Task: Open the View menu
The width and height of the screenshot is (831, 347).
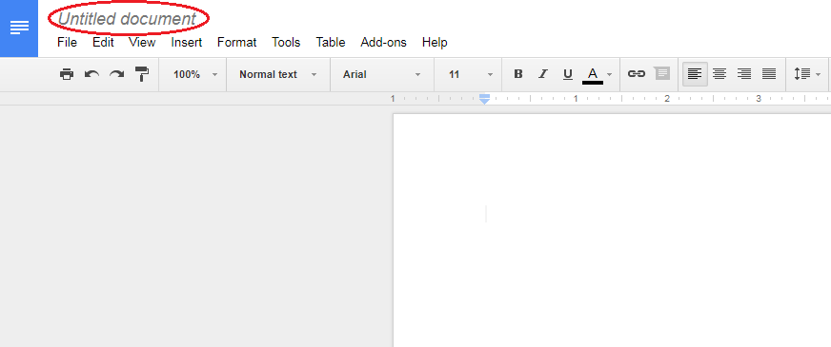Action: coord(142,43)
